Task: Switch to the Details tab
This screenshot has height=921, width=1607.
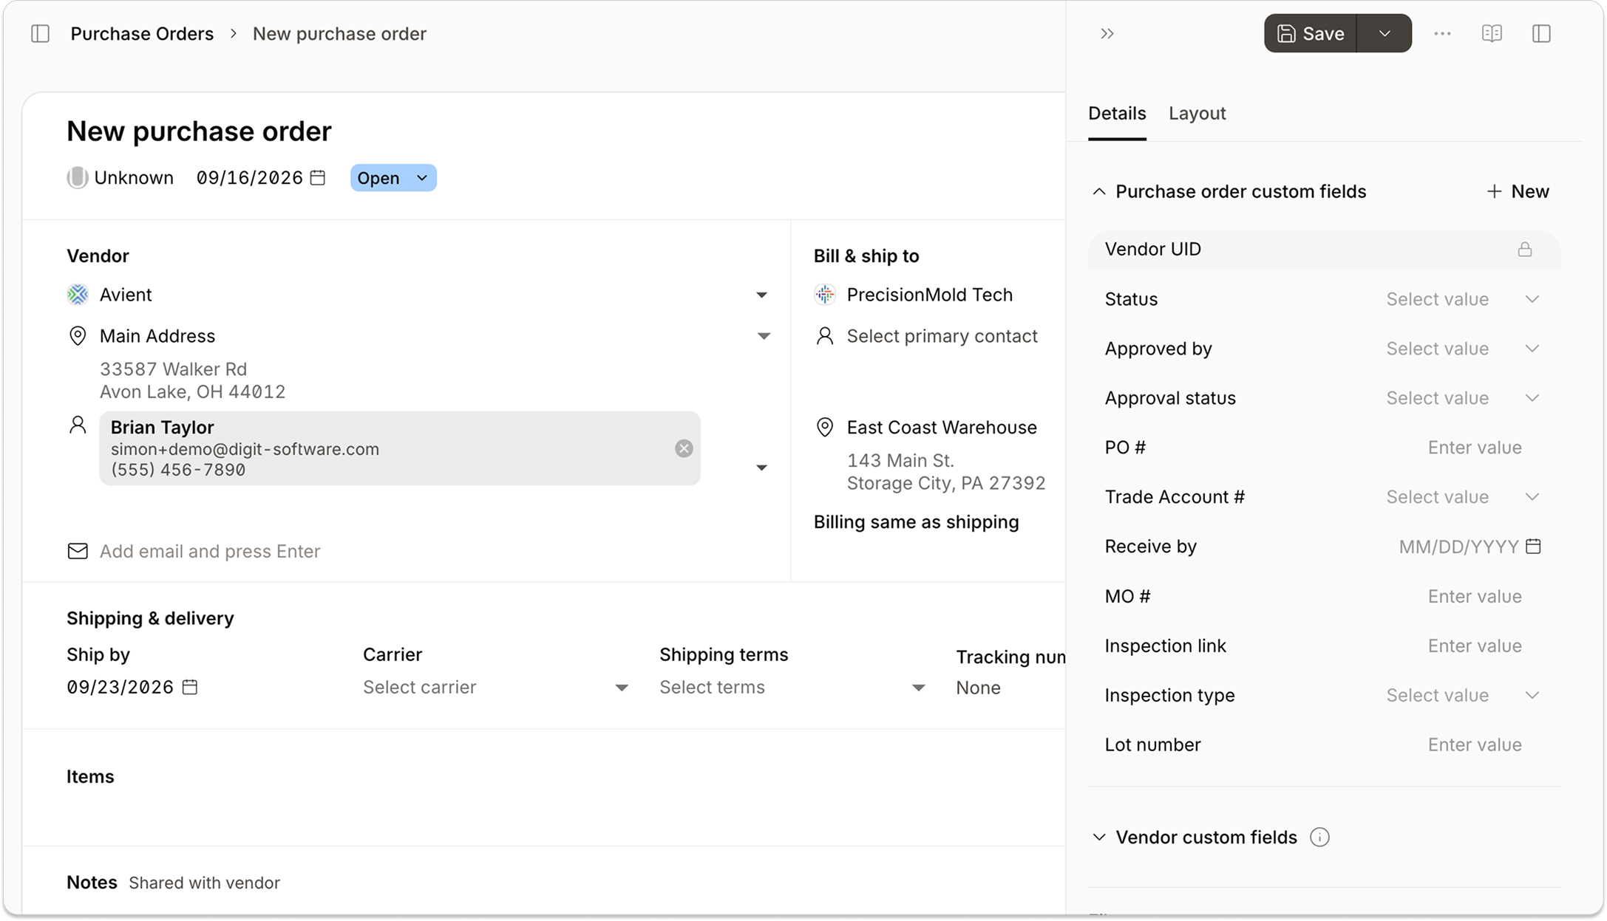Action: coord(1117,114)
